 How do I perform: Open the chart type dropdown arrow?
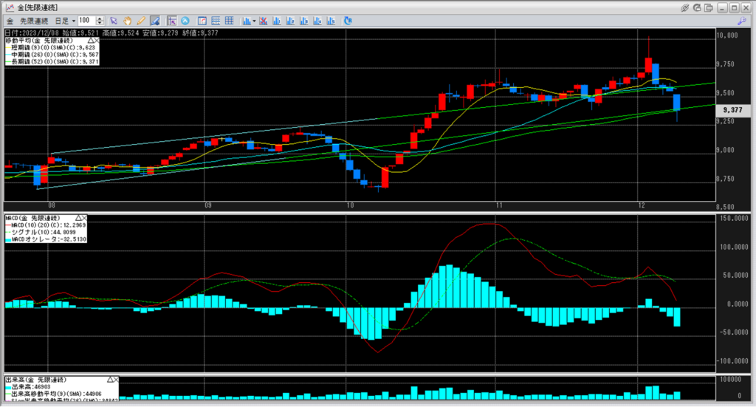click(253, 20)
